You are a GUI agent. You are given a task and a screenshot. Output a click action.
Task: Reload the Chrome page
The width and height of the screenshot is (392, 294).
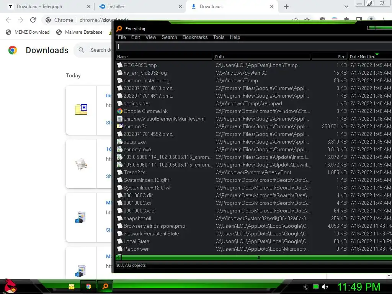click(33, 20)
